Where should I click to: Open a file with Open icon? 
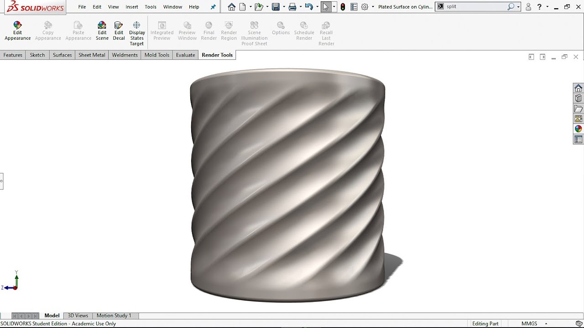[259, 7]
